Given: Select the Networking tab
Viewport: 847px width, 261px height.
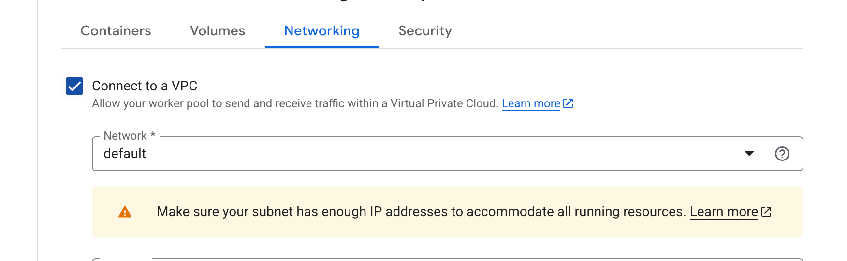Looking at the screenshot, I should click(x=321, y=31).
